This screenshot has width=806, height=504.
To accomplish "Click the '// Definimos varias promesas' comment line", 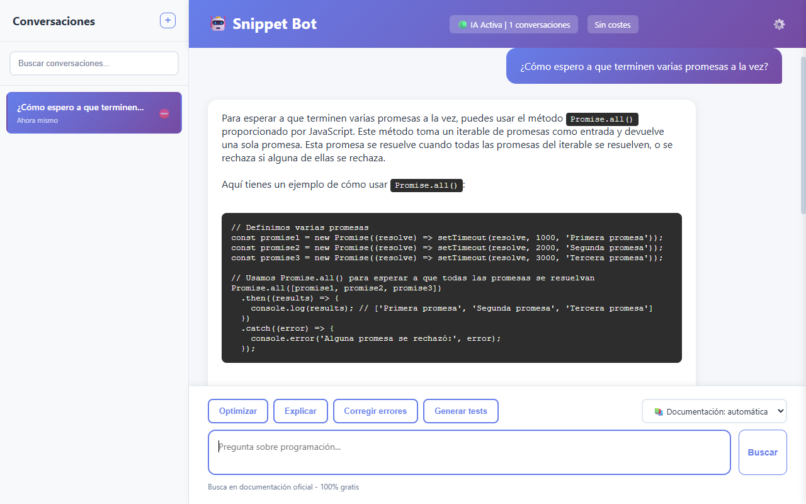I will point(300,227).
